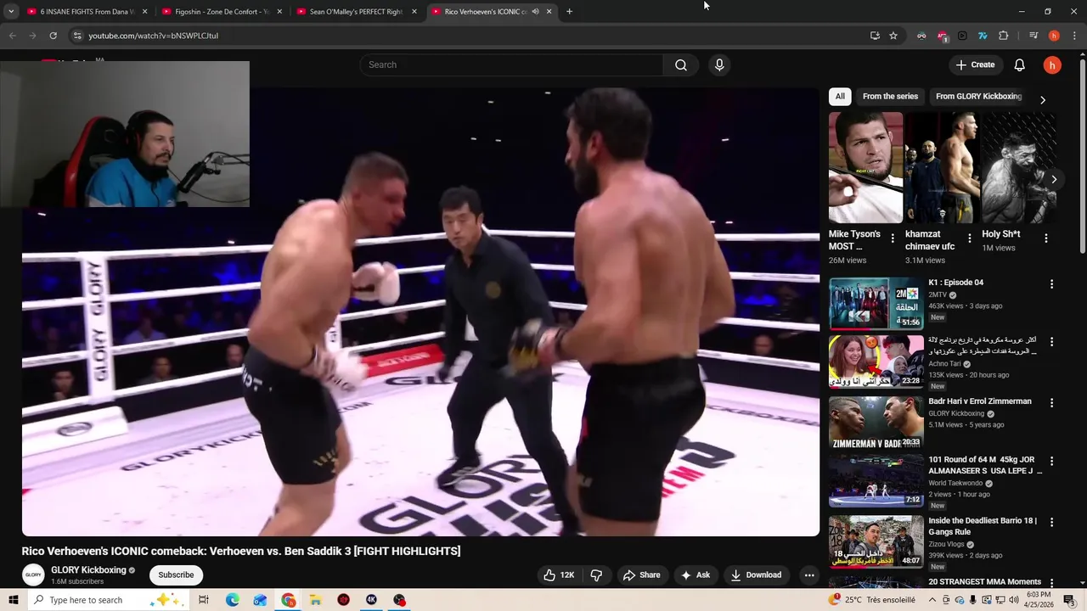Viewport: 1087px width, 611px height.
Task: Open GLORY Kickboxing channel avatar
Action: [x=33, y=575]
